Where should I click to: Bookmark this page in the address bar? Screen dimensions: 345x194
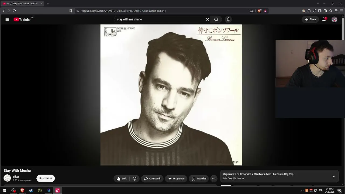point(71,11)
